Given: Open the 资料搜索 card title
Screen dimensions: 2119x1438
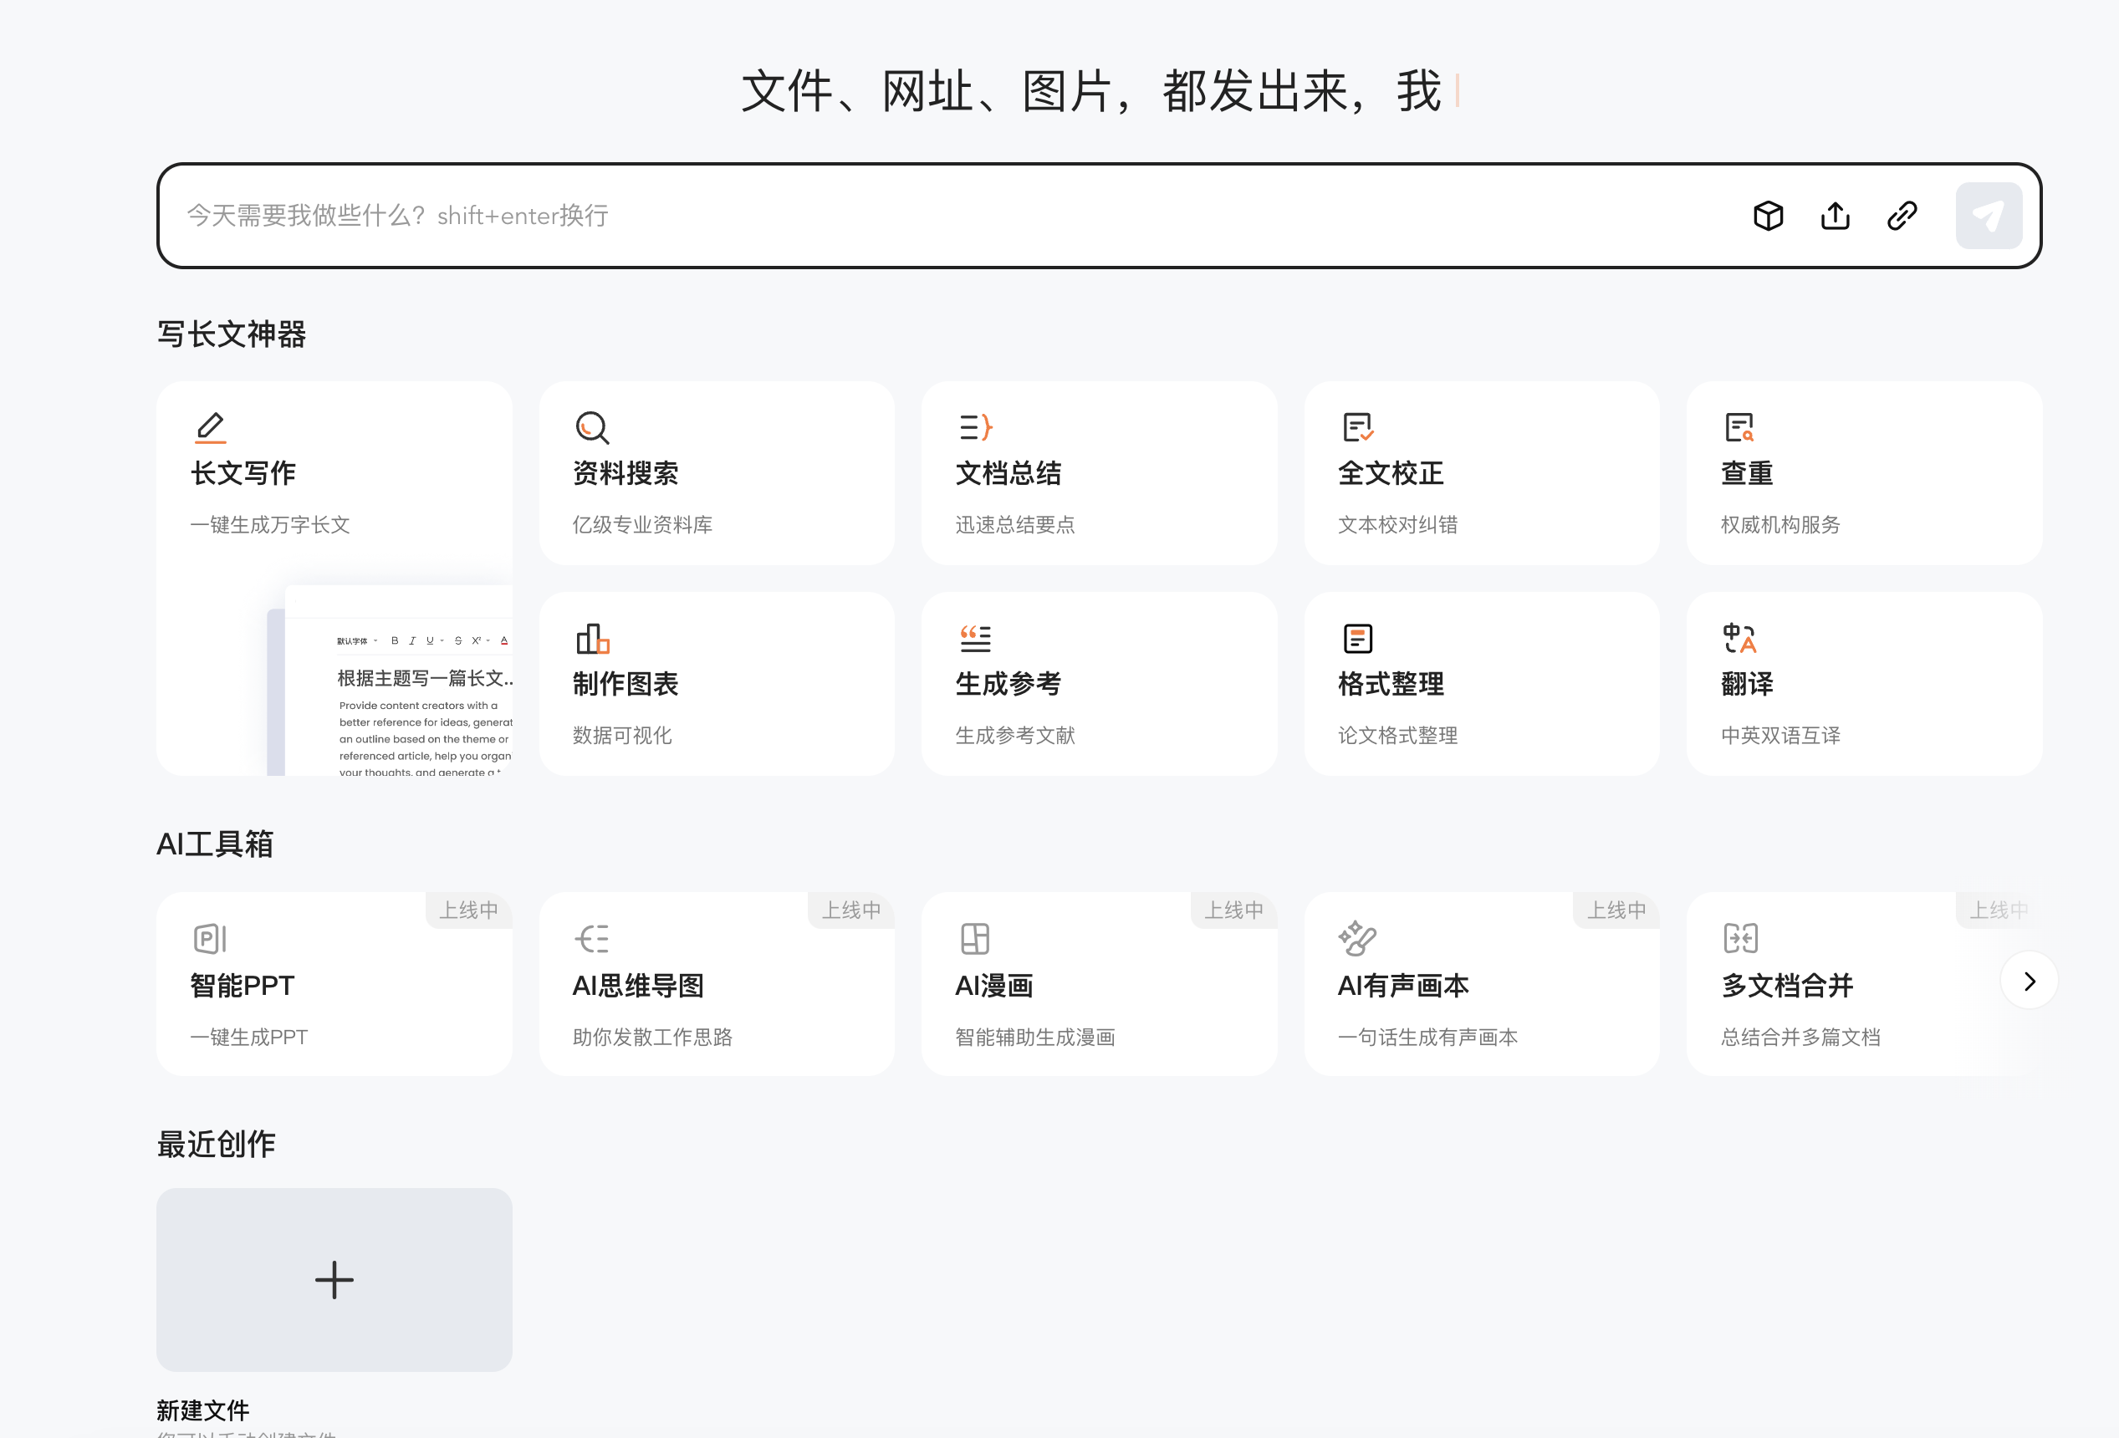Looking at the screenshot, I should click(625, 473).
